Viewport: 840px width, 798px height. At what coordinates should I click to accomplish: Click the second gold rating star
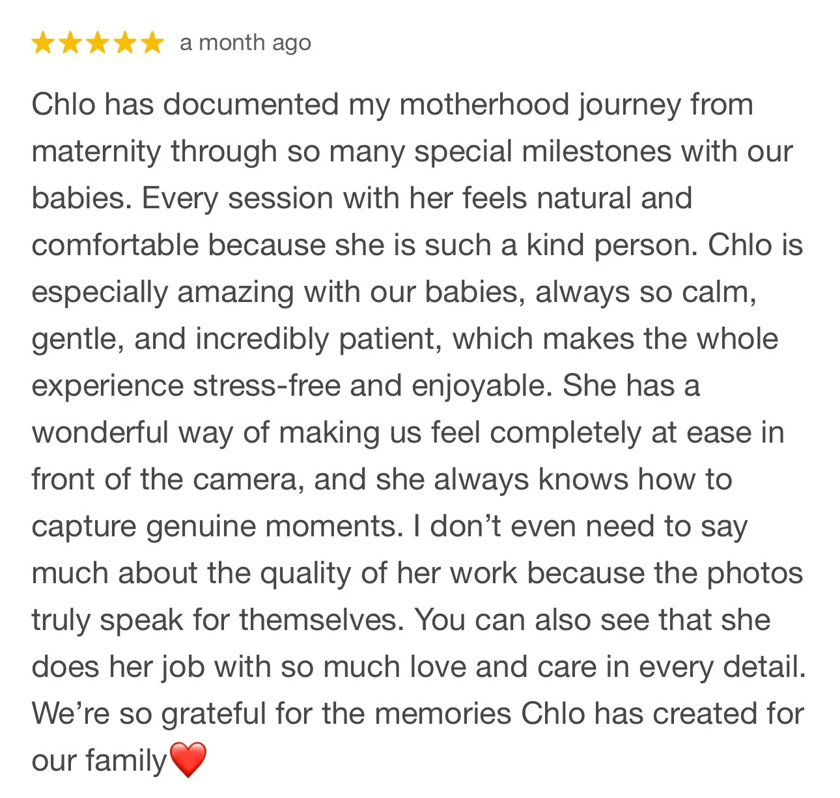tap(70, 43)
